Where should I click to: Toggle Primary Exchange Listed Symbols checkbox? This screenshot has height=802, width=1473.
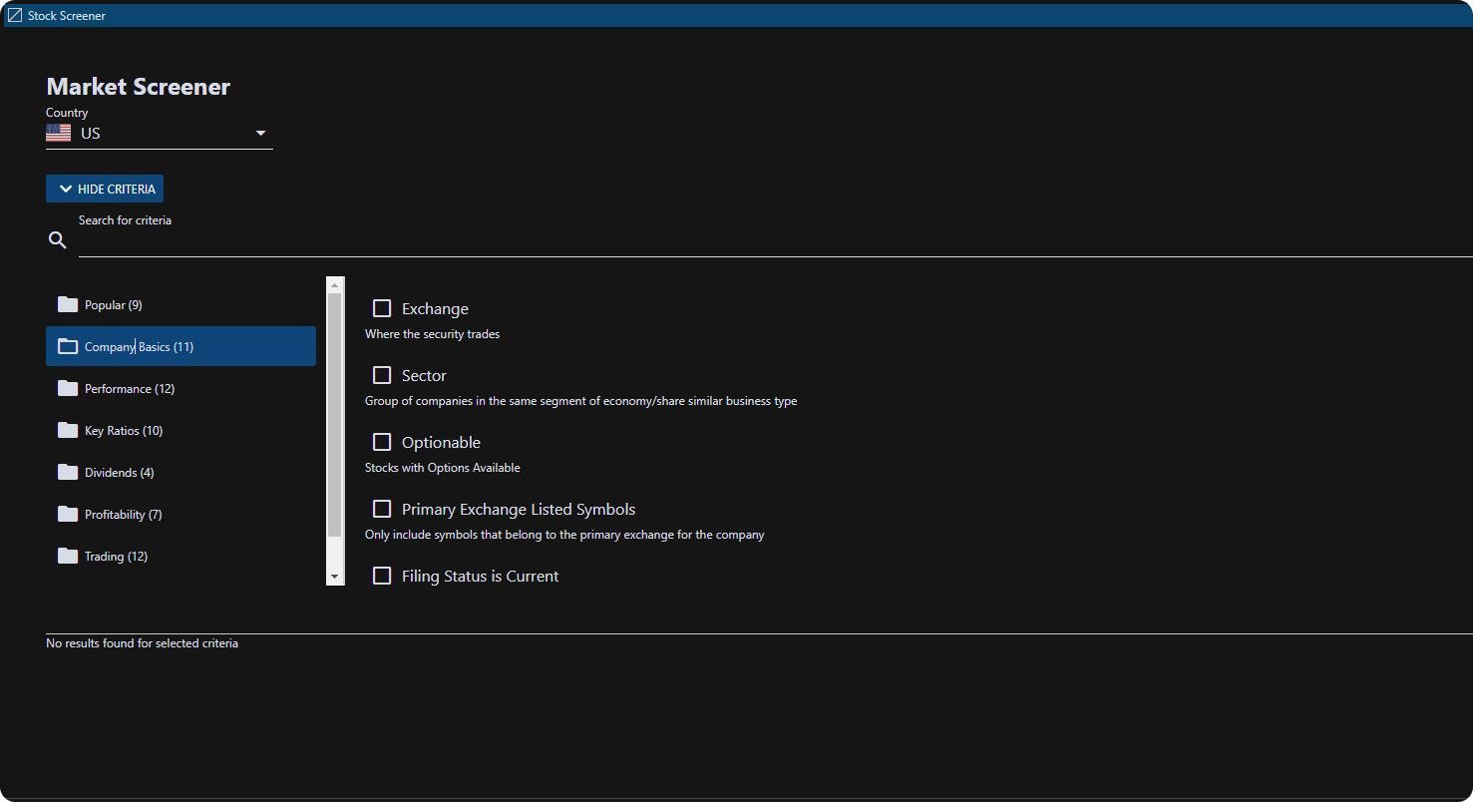(382, 509)
